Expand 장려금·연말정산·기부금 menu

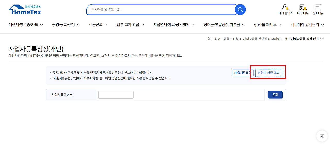(224, 25)
